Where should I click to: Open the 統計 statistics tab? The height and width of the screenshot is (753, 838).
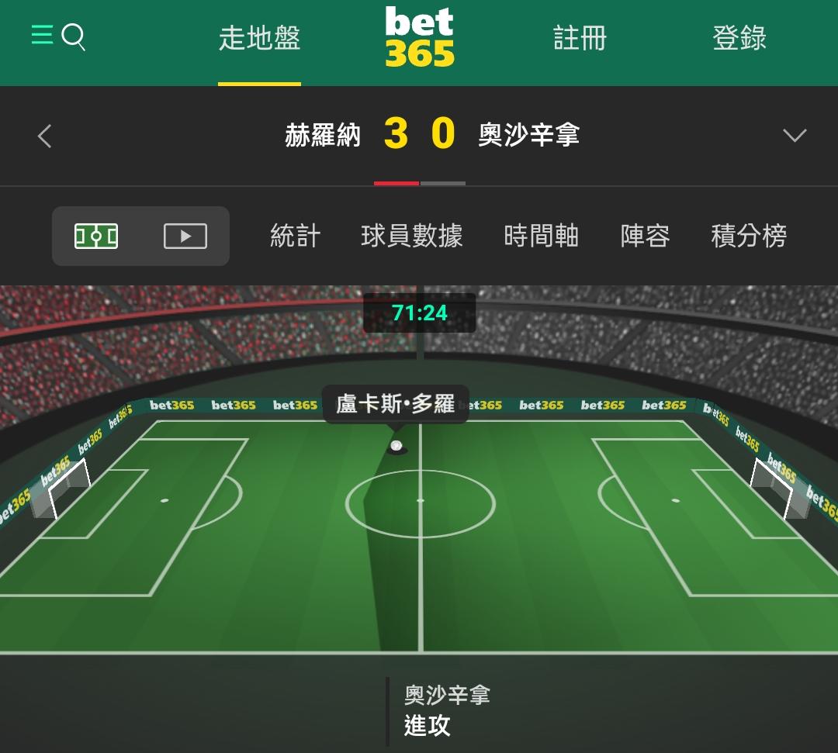pos(295,236)
